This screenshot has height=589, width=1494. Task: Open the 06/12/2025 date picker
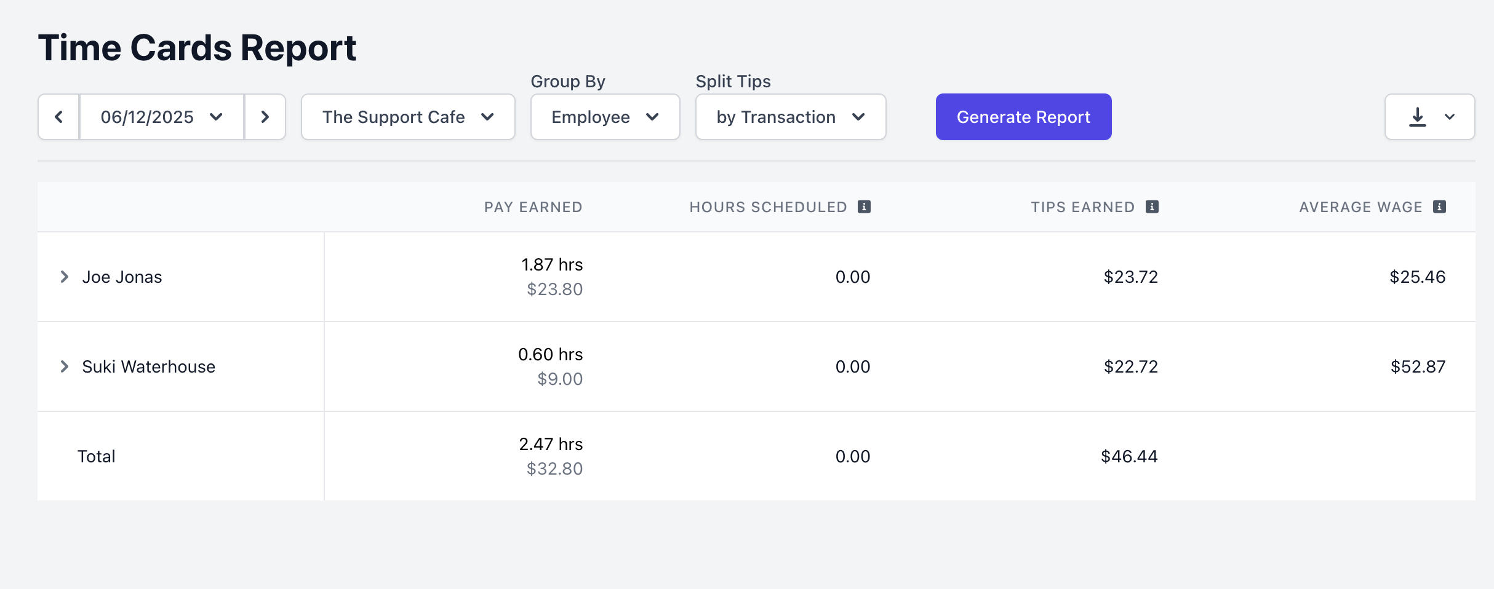click(161, 117)
